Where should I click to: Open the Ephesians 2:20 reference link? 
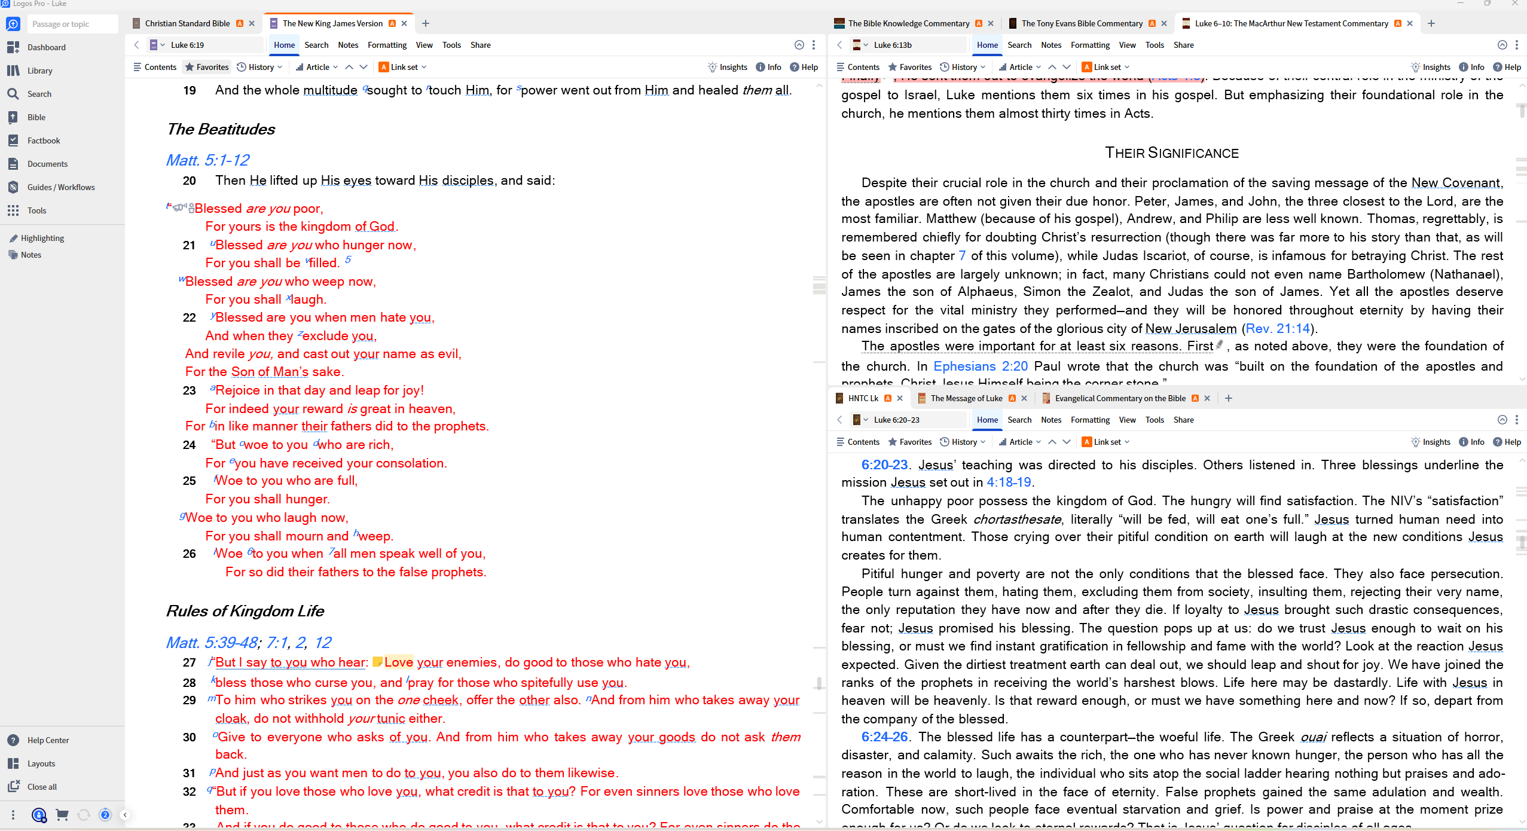(981, 366)
